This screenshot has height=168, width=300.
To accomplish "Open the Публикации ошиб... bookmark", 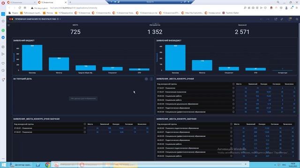I will coord(30,13).
